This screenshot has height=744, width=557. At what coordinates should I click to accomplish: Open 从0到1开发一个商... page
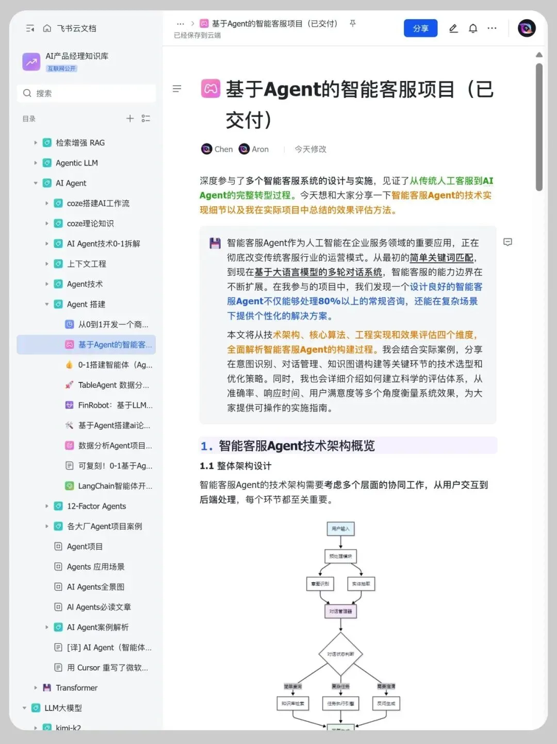coord(86,324)
